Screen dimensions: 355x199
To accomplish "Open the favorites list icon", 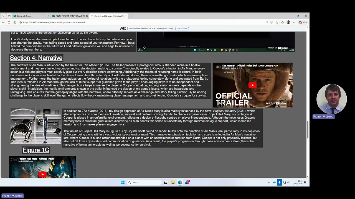I will (283, 22).
